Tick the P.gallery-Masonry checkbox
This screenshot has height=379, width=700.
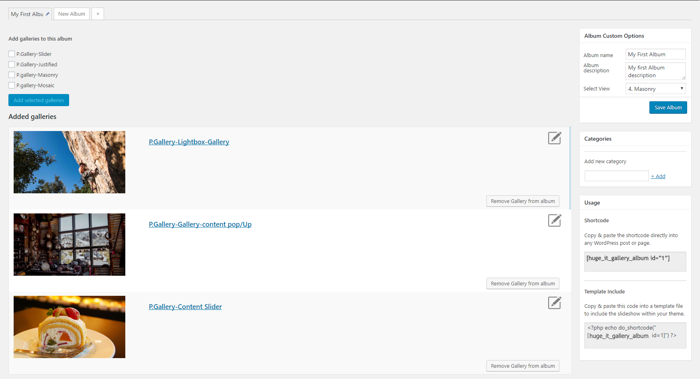coord(12,75)
